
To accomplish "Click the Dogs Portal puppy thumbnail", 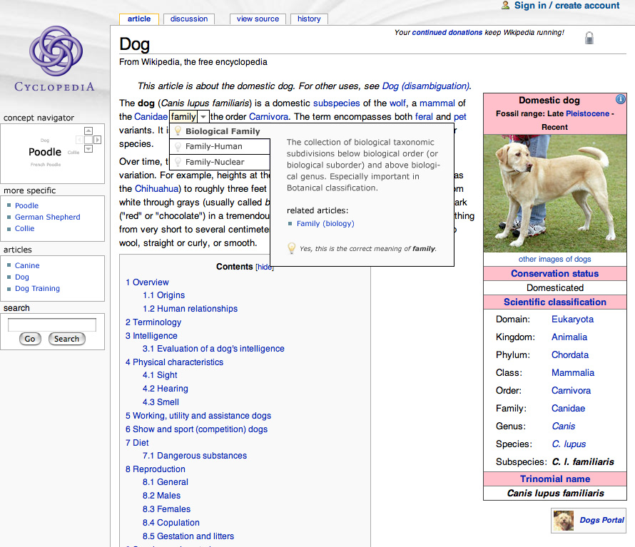I will [x=564, y=521].
